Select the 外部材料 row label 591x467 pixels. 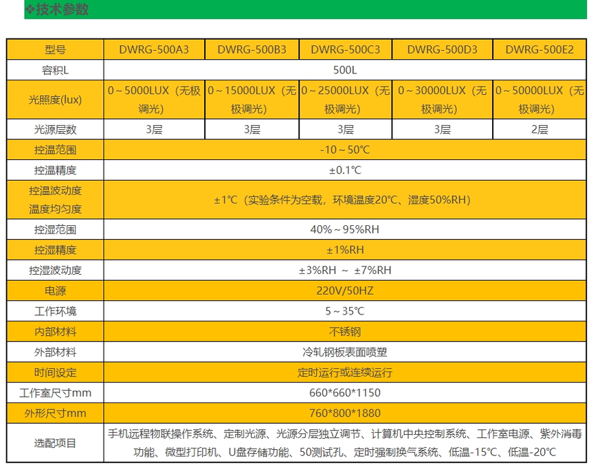pos(56,352)
